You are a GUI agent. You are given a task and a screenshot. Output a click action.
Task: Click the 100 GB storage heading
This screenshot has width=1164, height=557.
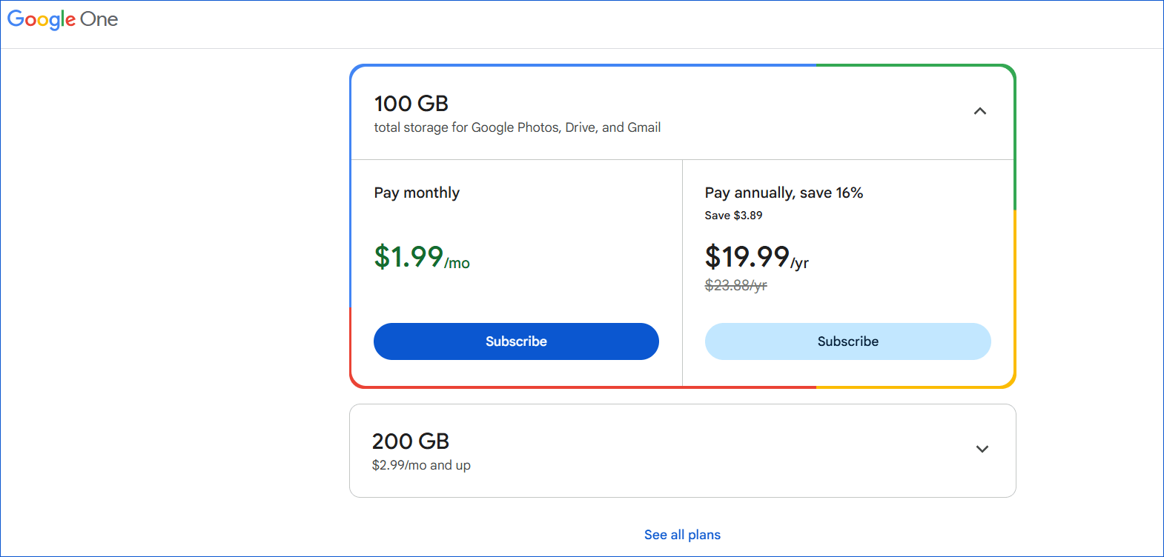point(411,104)
